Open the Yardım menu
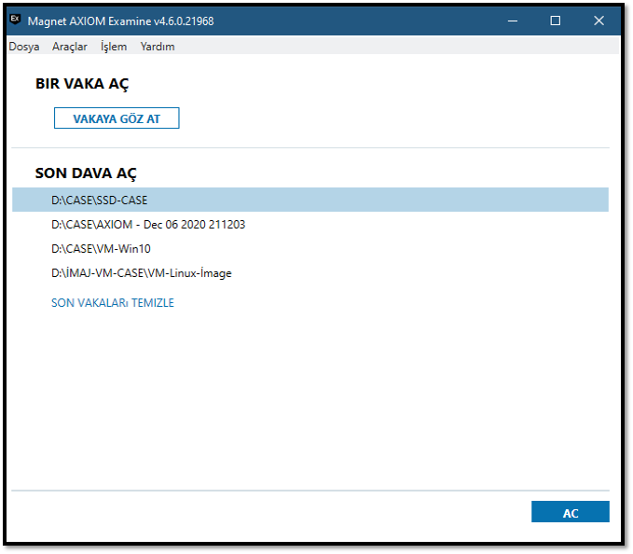Image resolution: width=633 pixels, height=554 pixels. pos(158,47)
